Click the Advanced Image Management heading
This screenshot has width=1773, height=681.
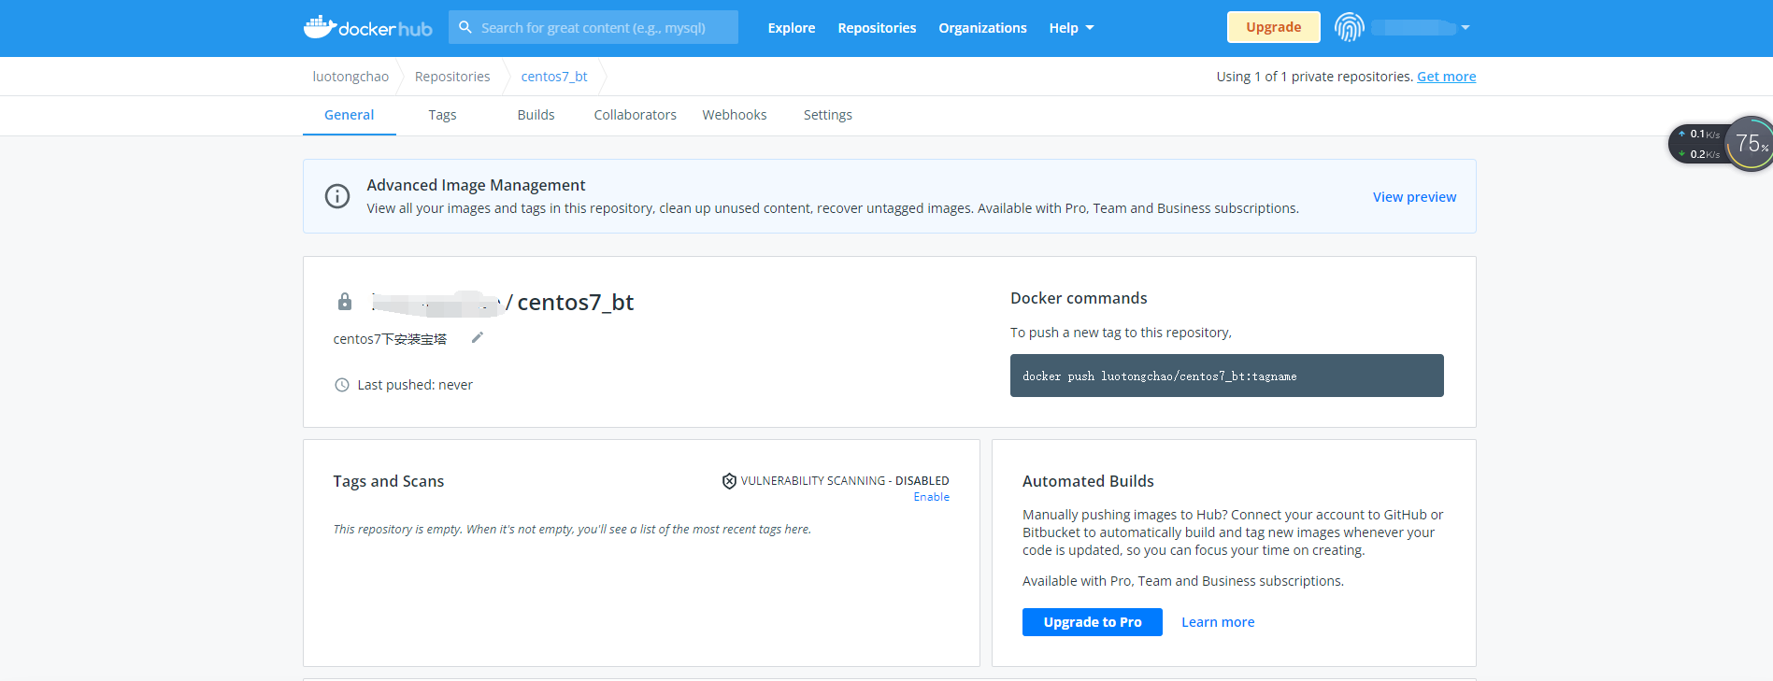(x=476, y=185)
